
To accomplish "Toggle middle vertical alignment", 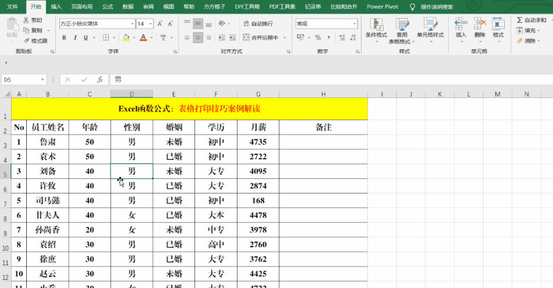I will [198, 24].
